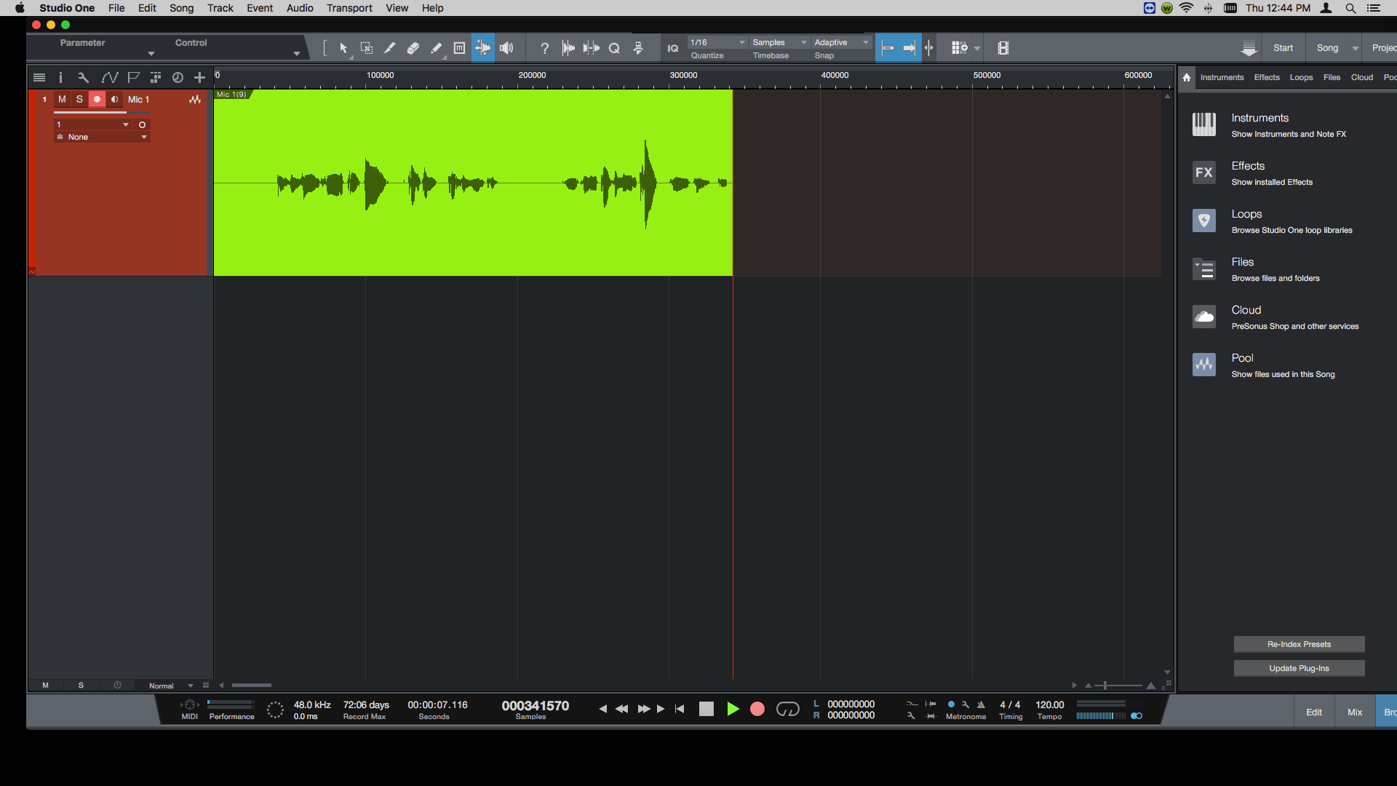Open the Track menu
The width and height of the screenshot is (1397, 786).
220,8
